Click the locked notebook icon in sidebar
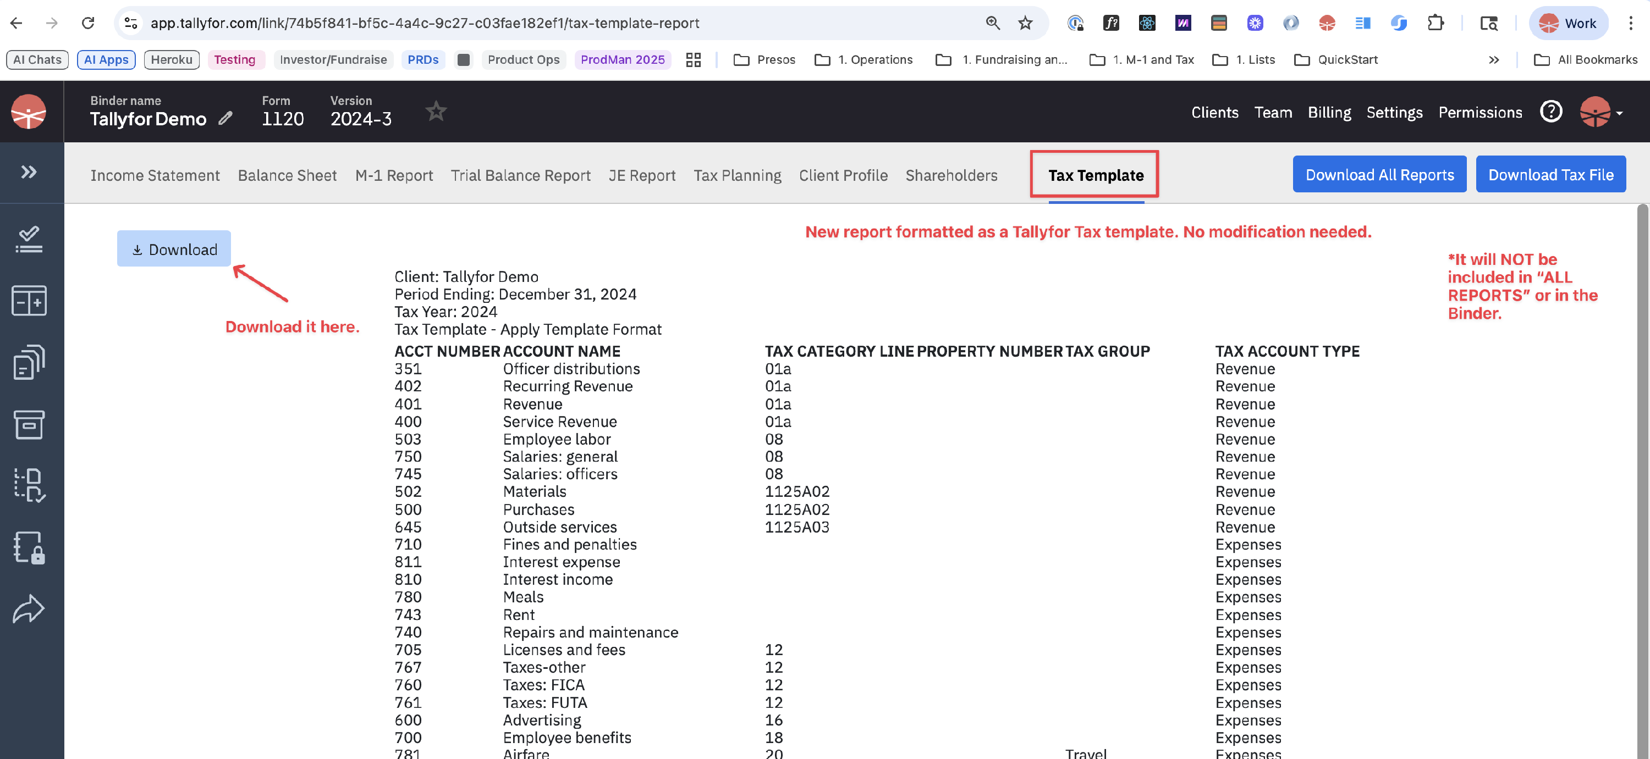The height and width of the screenshot is (759, 1650). (x=29, y=547)
